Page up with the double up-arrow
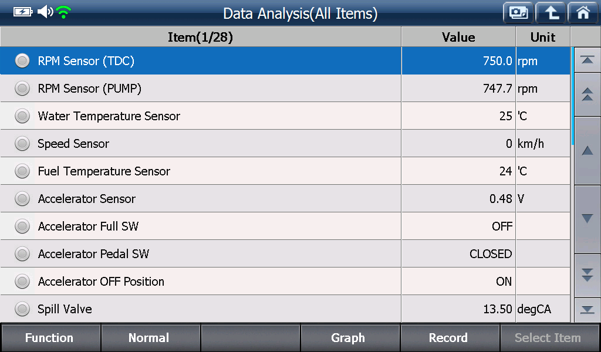Image resolution: width=601 pixels, height=352 pixels. pyautogui.click(x=587, y=94)
